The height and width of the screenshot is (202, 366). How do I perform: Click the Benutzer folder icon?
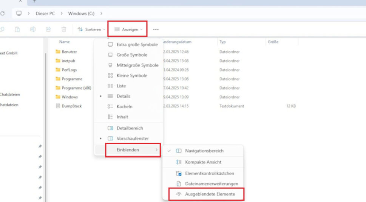pos(58,52)
